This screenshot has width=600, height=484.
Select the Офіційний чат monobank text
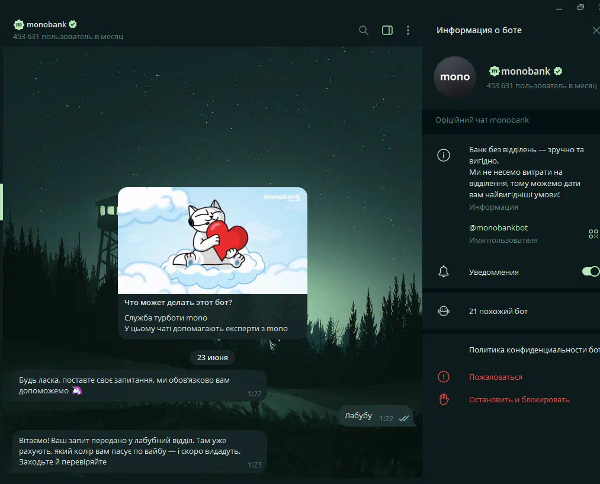pos(482,120)
